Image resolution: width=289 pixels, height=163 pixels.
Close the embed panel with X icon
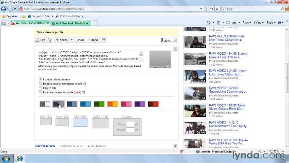tap(176, 49)
